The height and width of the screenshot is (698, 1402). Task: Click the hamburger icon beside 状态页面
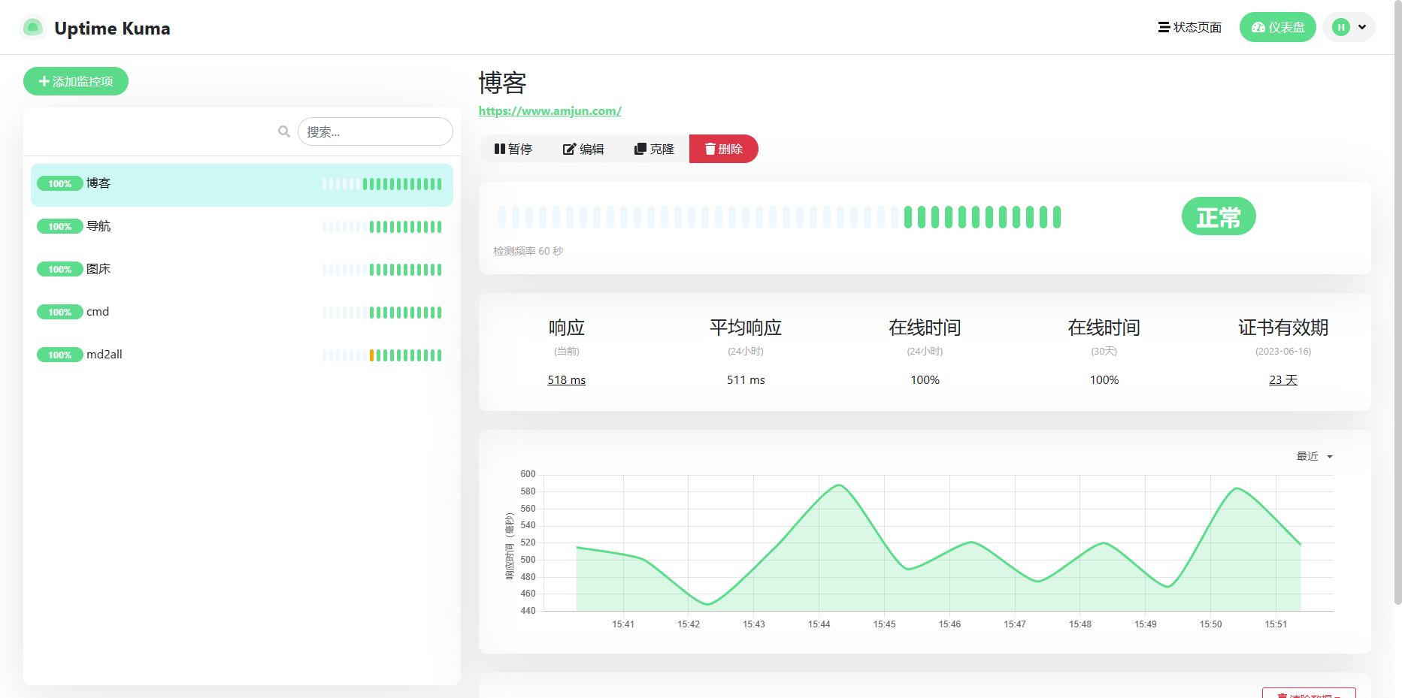pos(1161,27)
